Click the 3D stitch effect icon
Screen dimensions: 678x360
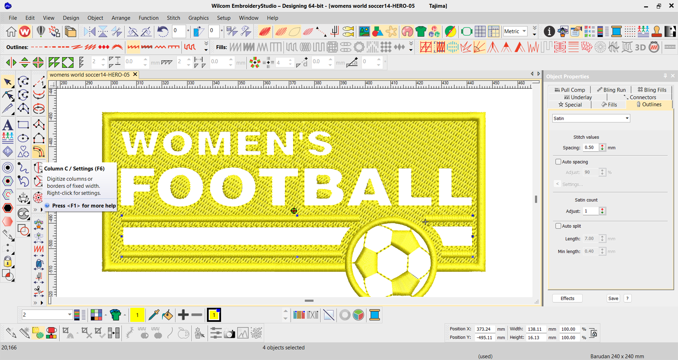tap(640, 47)
